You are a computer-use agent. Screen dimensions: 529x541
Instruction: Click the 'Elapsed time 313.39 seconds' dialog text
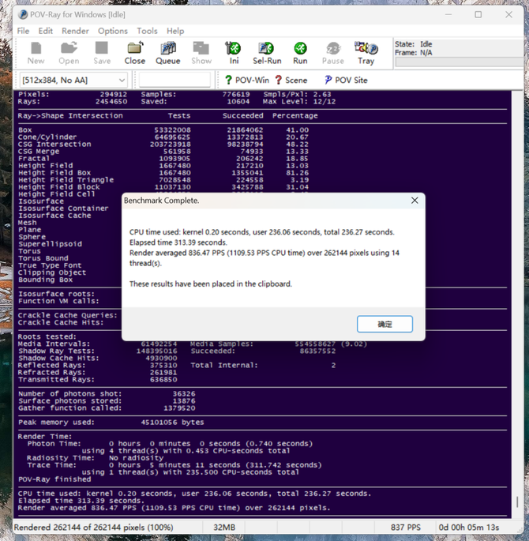tap(178, 242)
